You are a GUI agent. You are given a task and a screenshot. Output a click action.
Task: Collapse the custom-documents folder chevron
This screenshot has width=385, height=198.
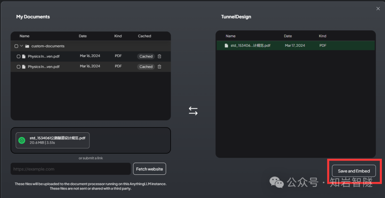(21, 46)
